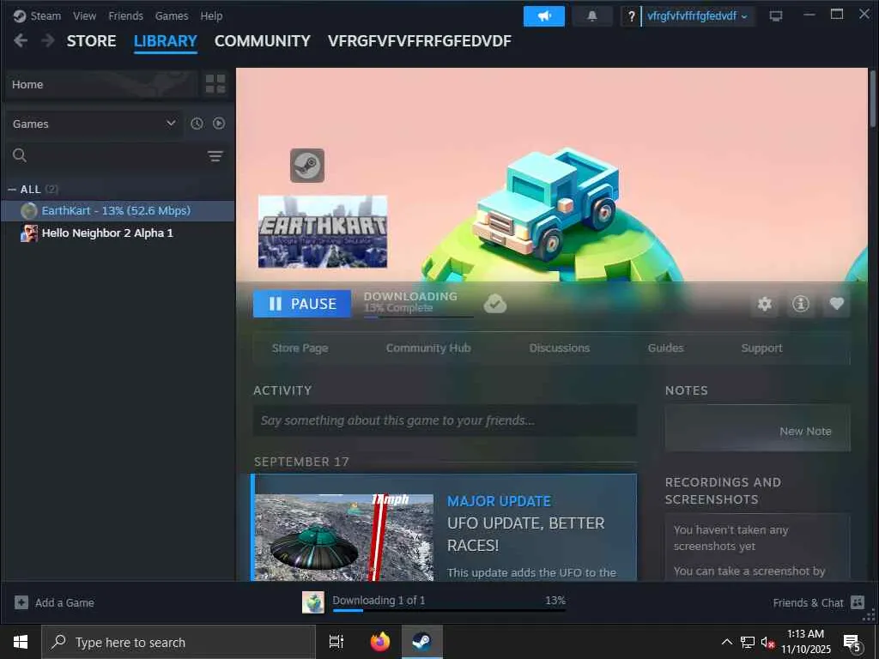This screenshot has height=659, width=879.
Task: Open the Steam menu
Action: [45, 15]
